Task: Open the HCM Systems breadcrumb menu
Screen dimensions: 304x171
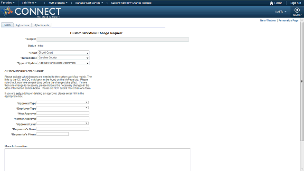Action: pos(58,3)
